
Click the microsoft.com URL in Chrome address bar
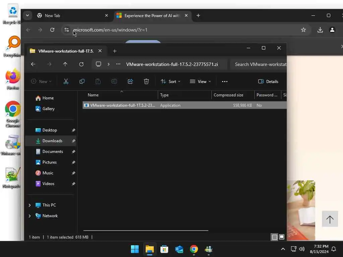tap(110, 30)
